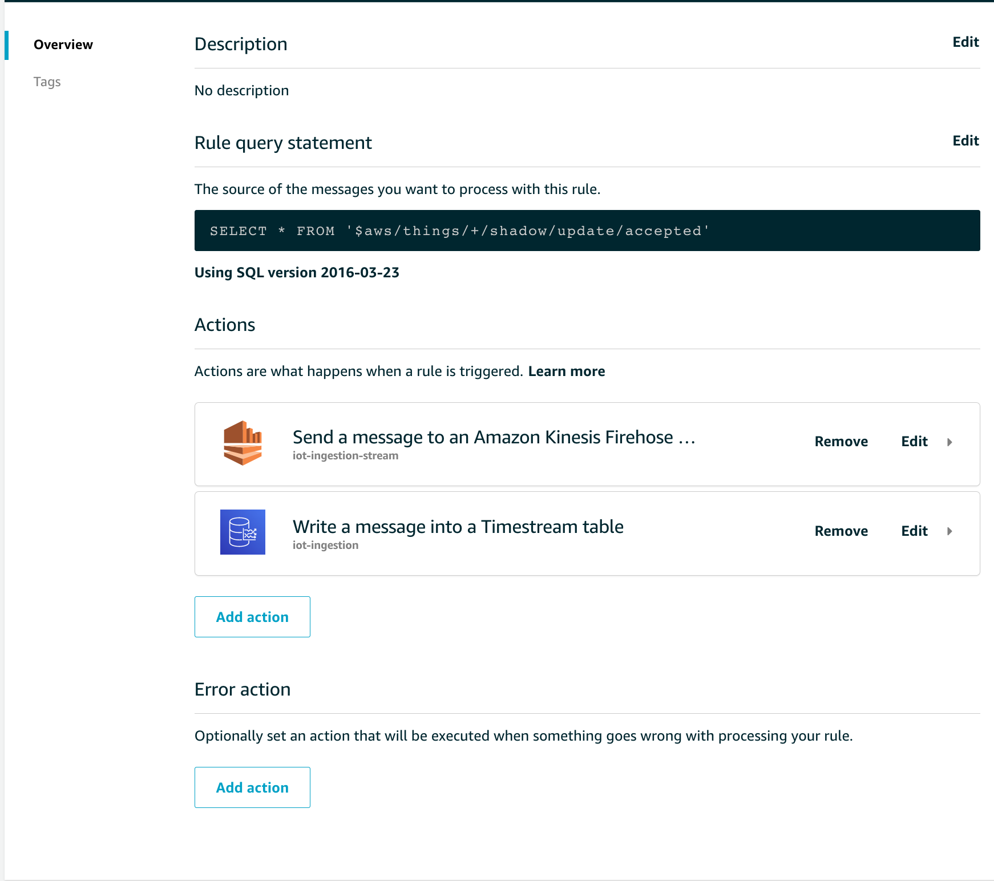The width and height of the screenshot is (994, 881).
Task: Edit the Kinesis Firehose action
Action: click(914, 442)
